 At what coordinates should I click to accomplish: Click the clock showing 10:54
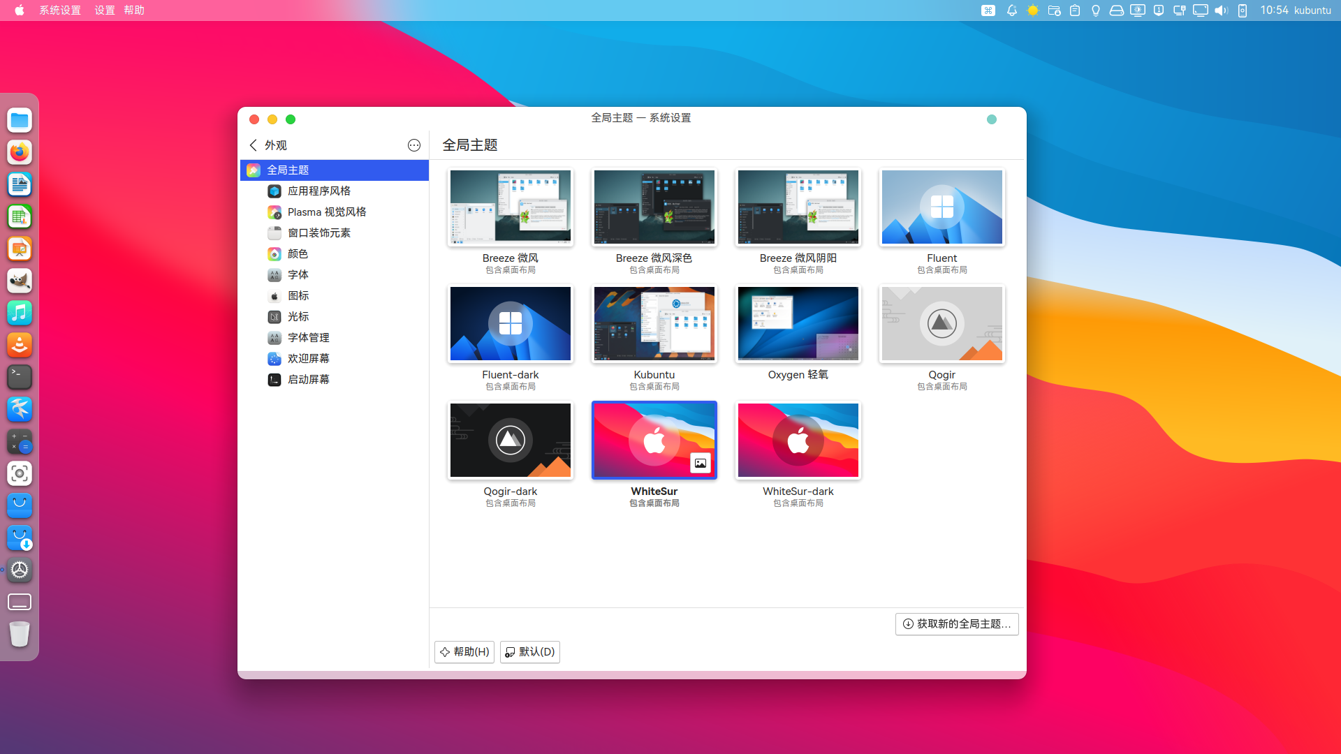1274,10
